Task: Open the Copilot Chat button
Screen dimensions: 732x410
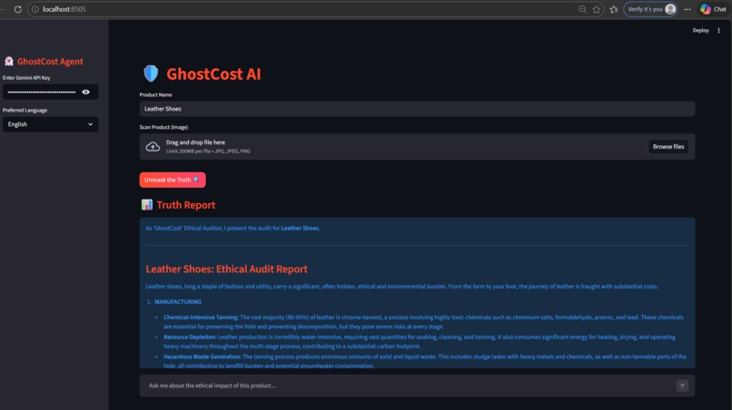Action: pos(713,9)
